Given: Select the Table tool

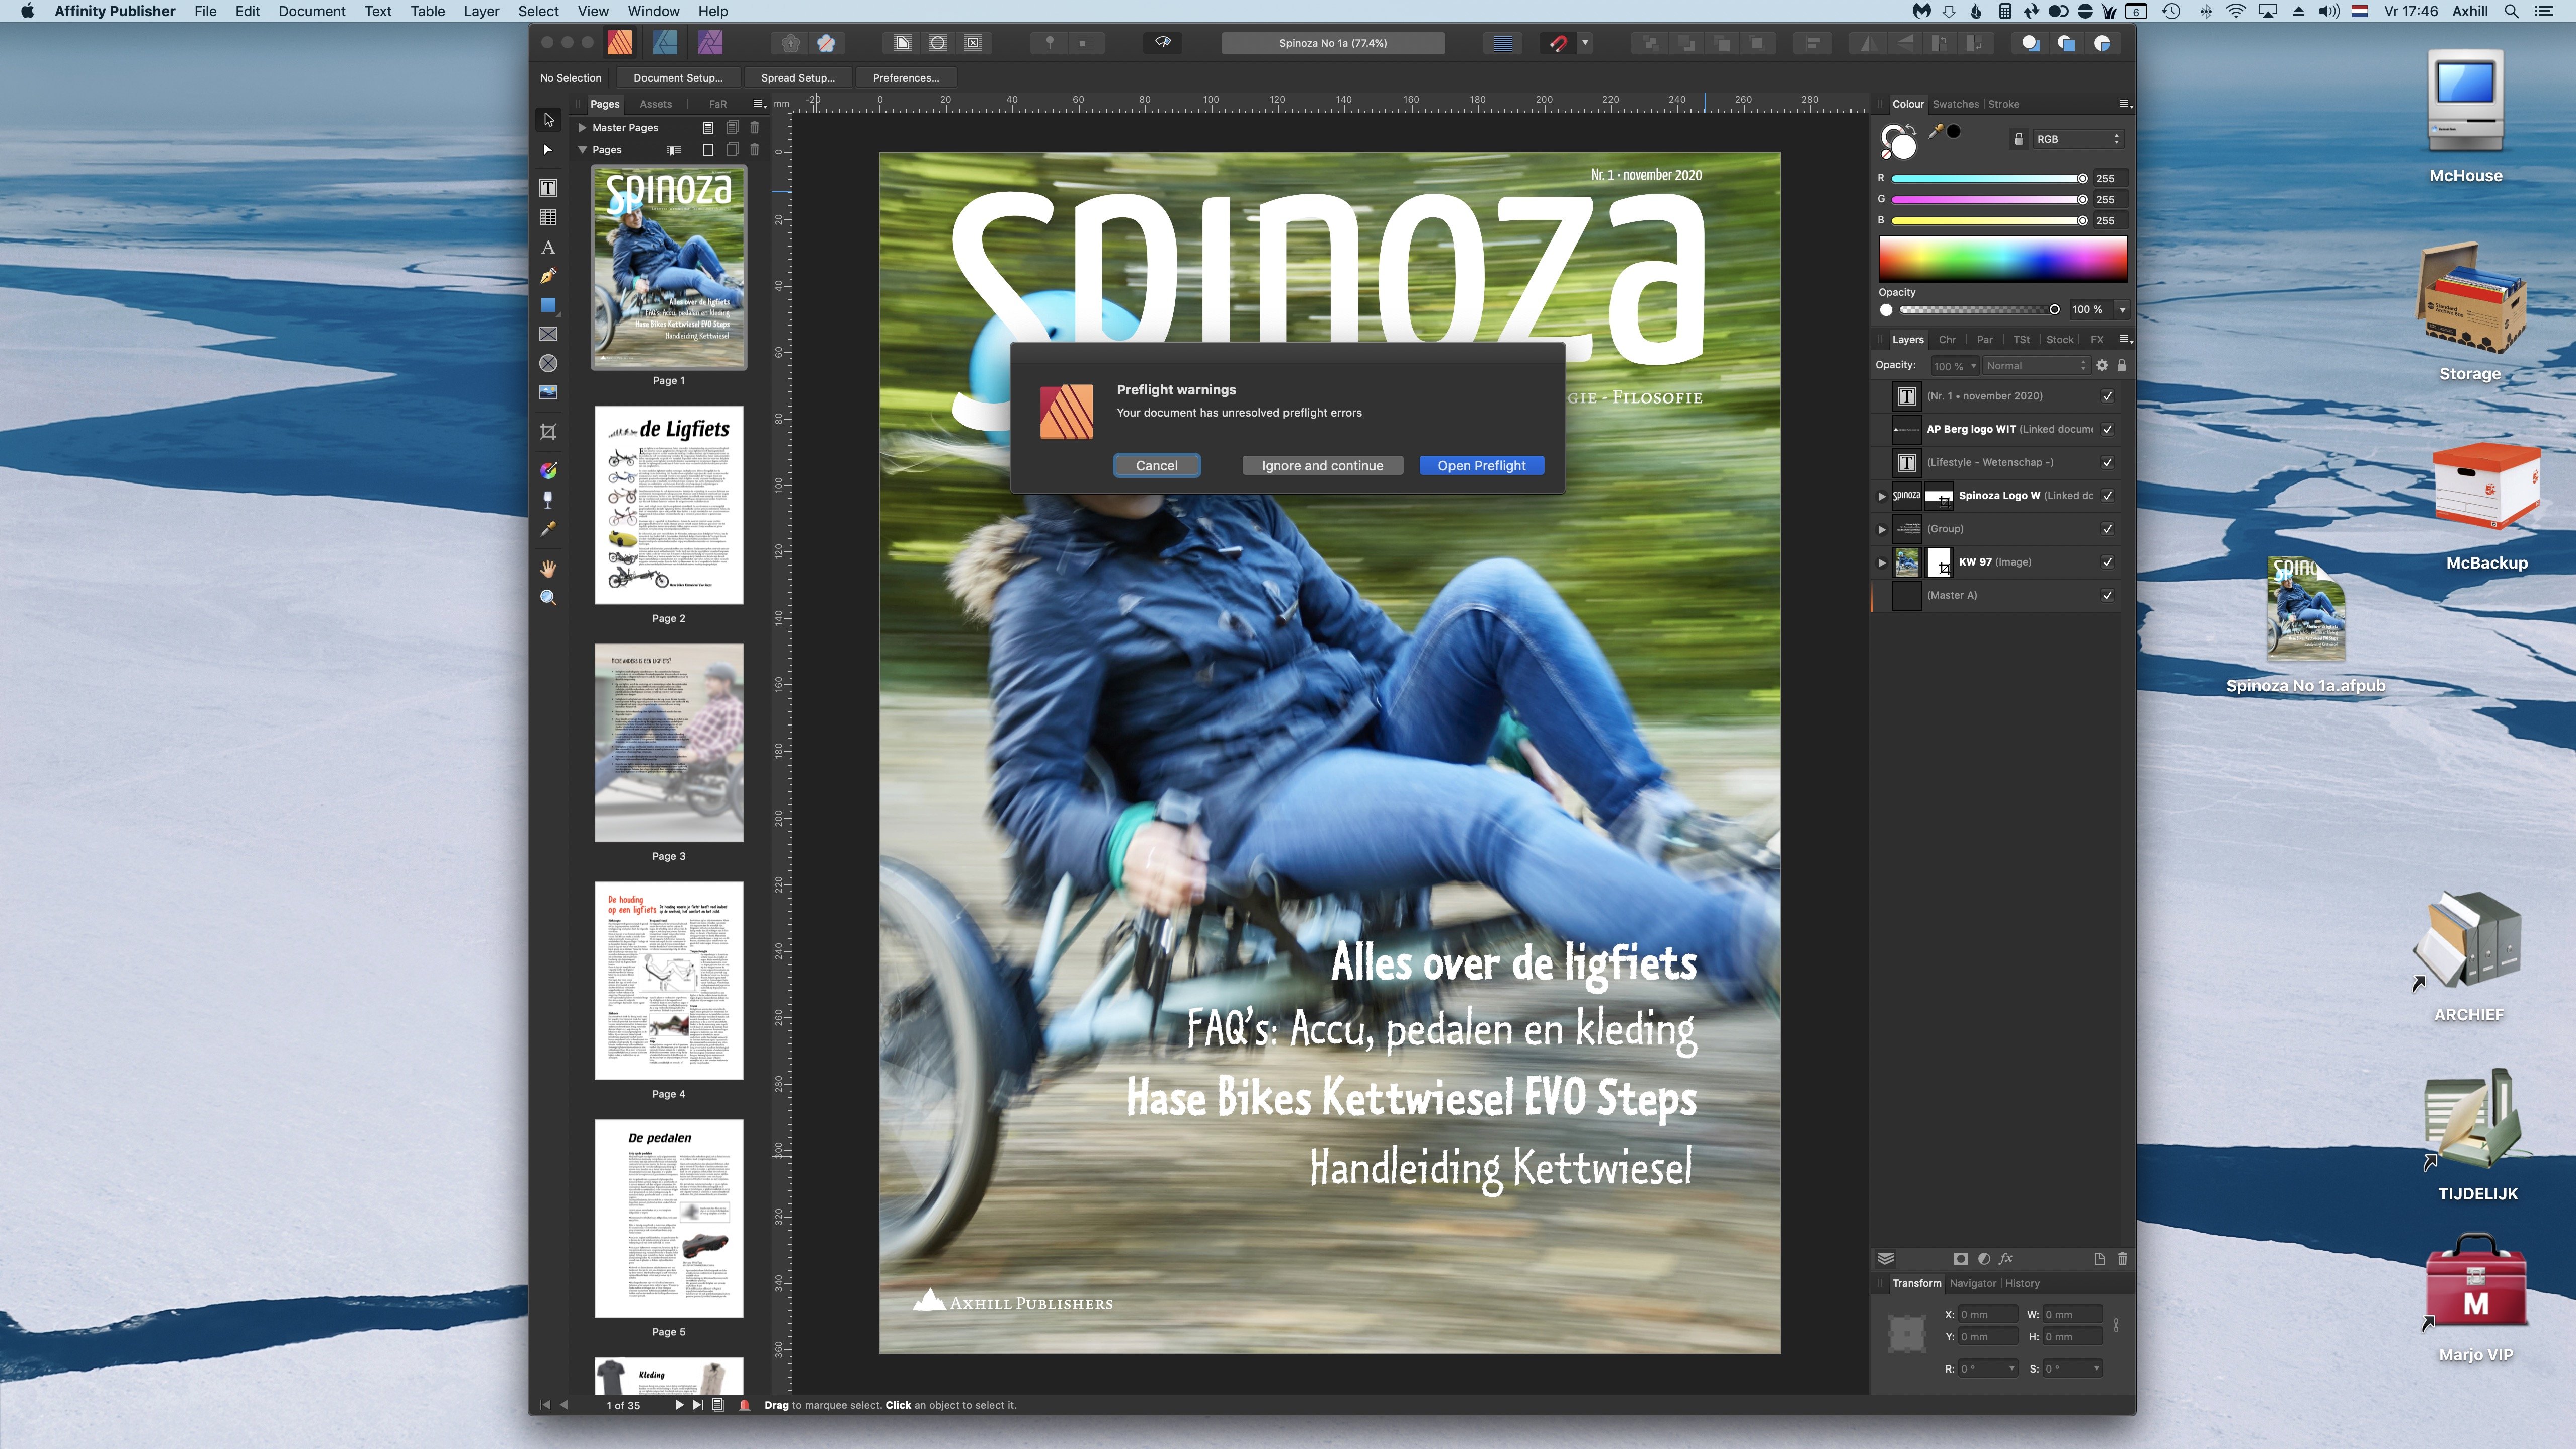Looking at the screenshot, I should 548,218.
